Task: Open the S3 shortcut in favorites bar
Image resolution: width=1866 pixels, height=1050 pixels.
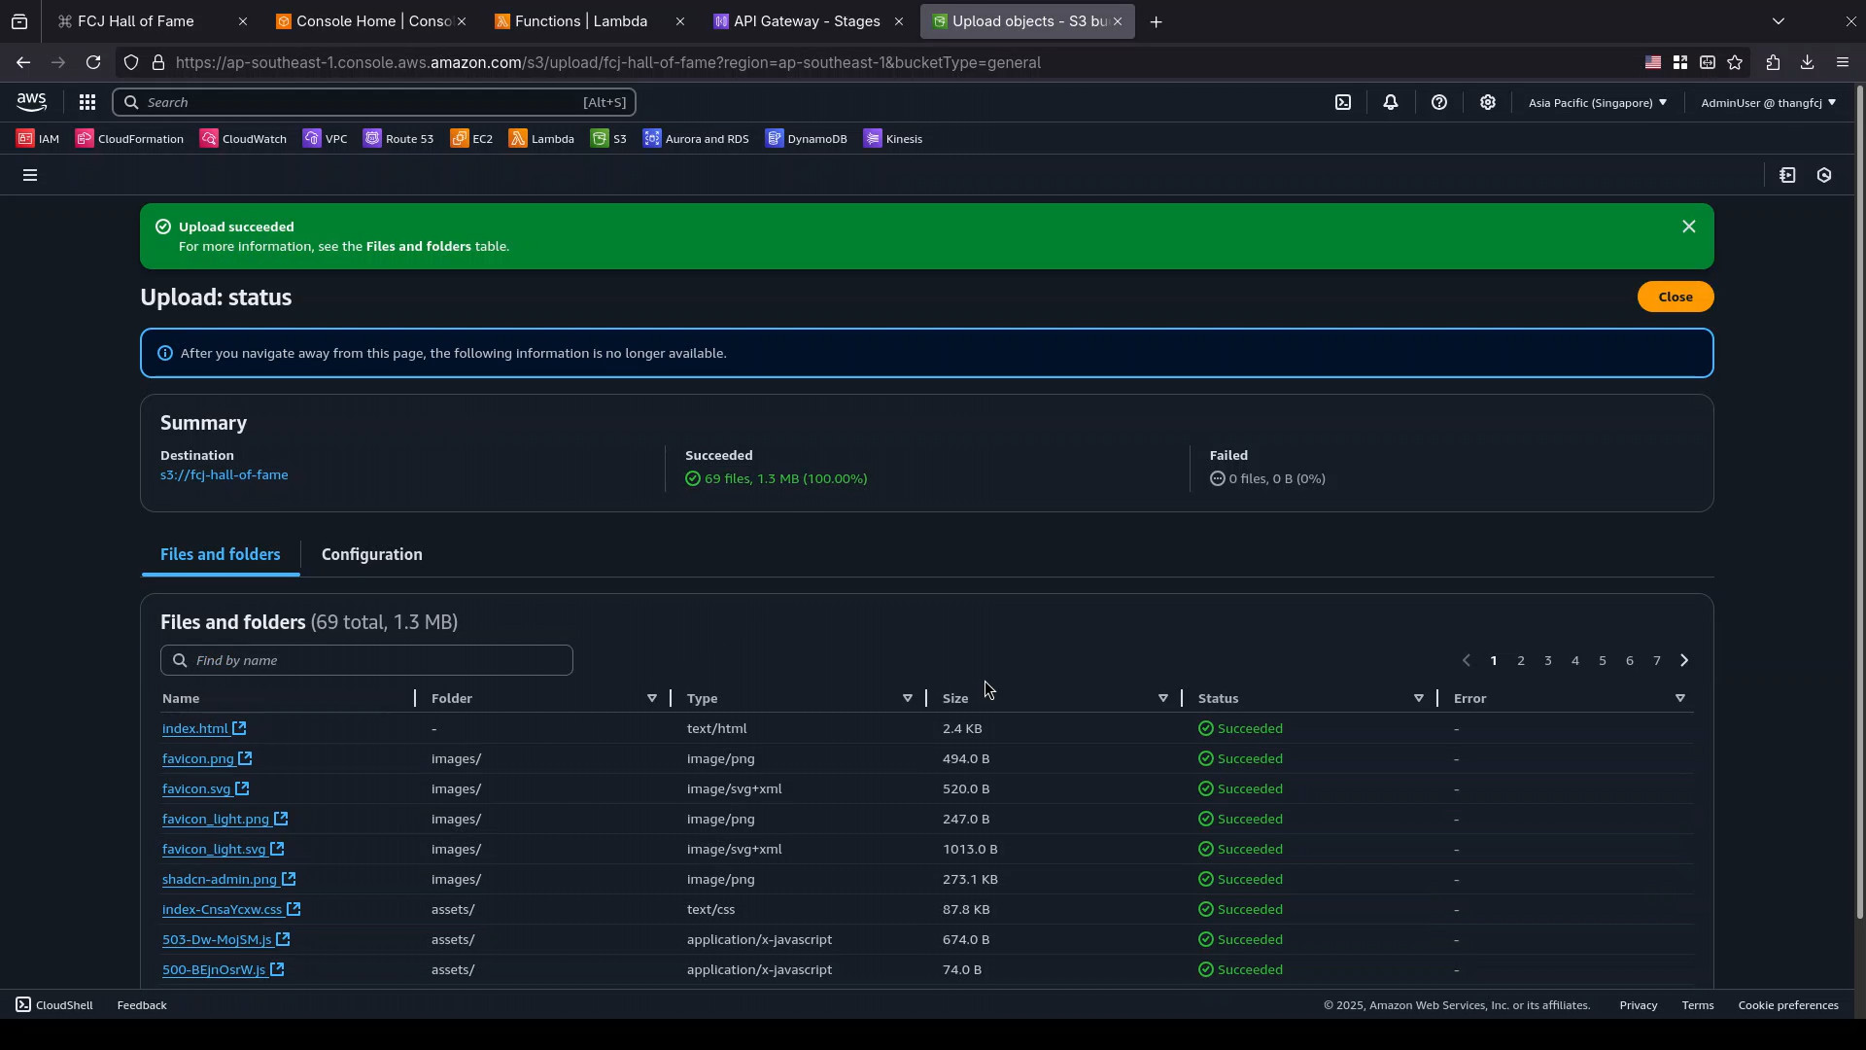Action: [x=608, y=139]
